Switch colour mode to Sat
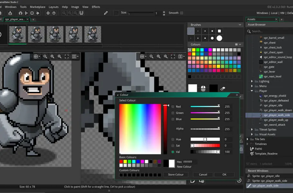The height and width of the screenshot is (193, 293). tap(173, 145)
